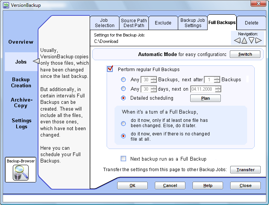The image size is (269, 205).
Task: Click the 'C:\Download' job path text
Action: [106, 41]
